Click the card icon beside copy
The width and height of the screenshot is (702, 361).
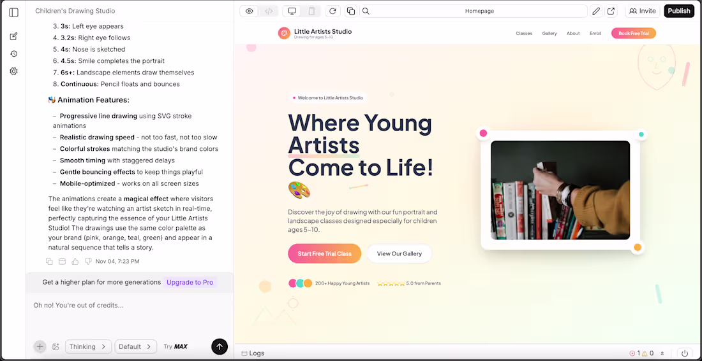tap(63, 261)
